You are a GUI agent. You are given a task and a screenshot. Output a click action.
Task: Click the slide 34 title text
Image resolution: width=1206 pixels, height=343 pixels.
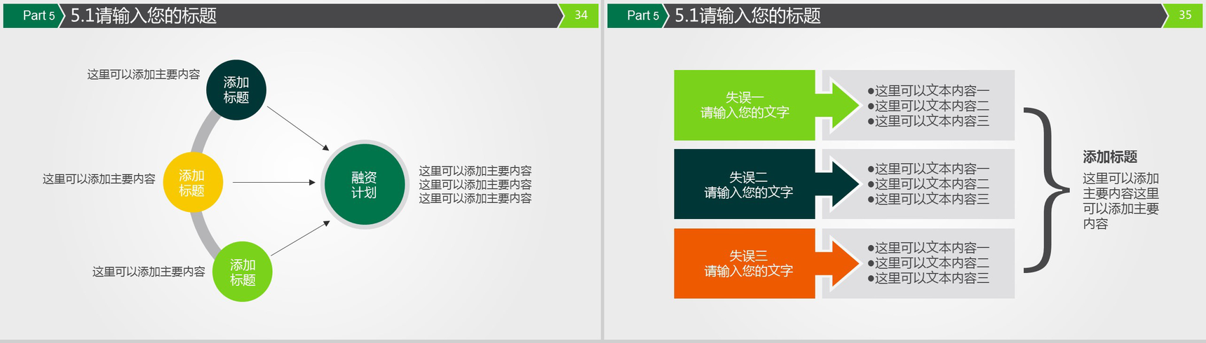pos(144,15)
